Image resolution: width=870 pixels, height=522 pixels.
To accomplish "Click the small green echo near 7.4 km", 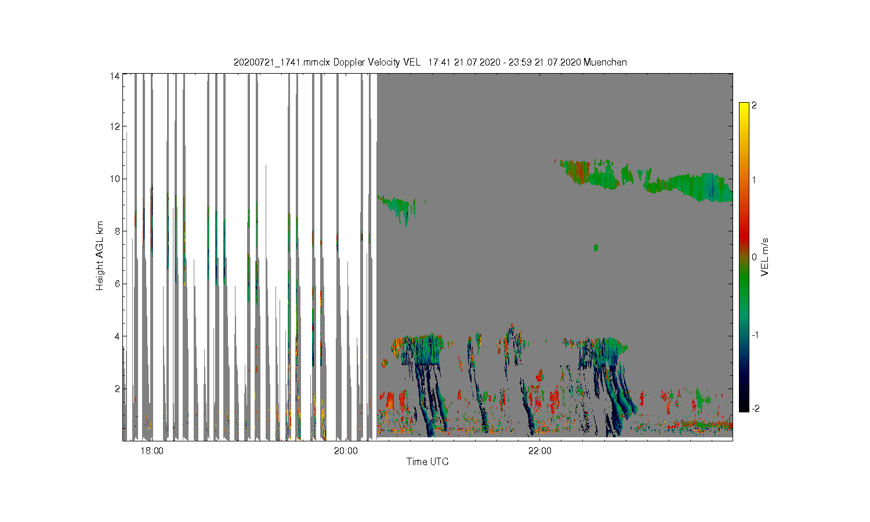I will pos(596,248).
